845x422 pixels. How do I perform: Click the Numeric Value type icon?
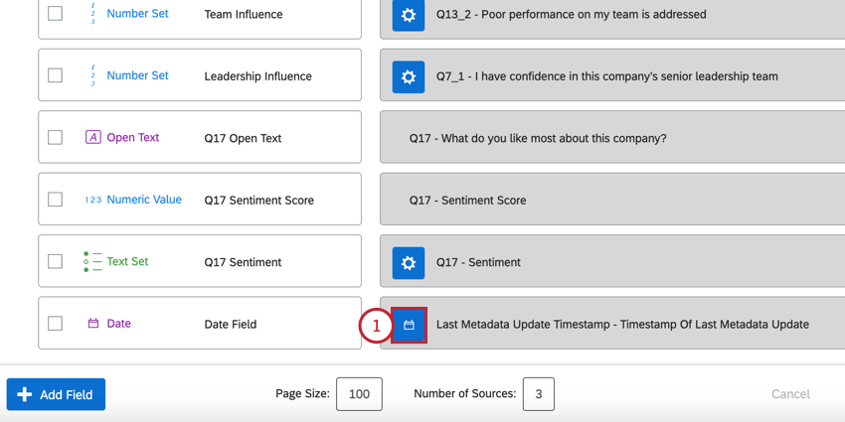pos(93,200)
